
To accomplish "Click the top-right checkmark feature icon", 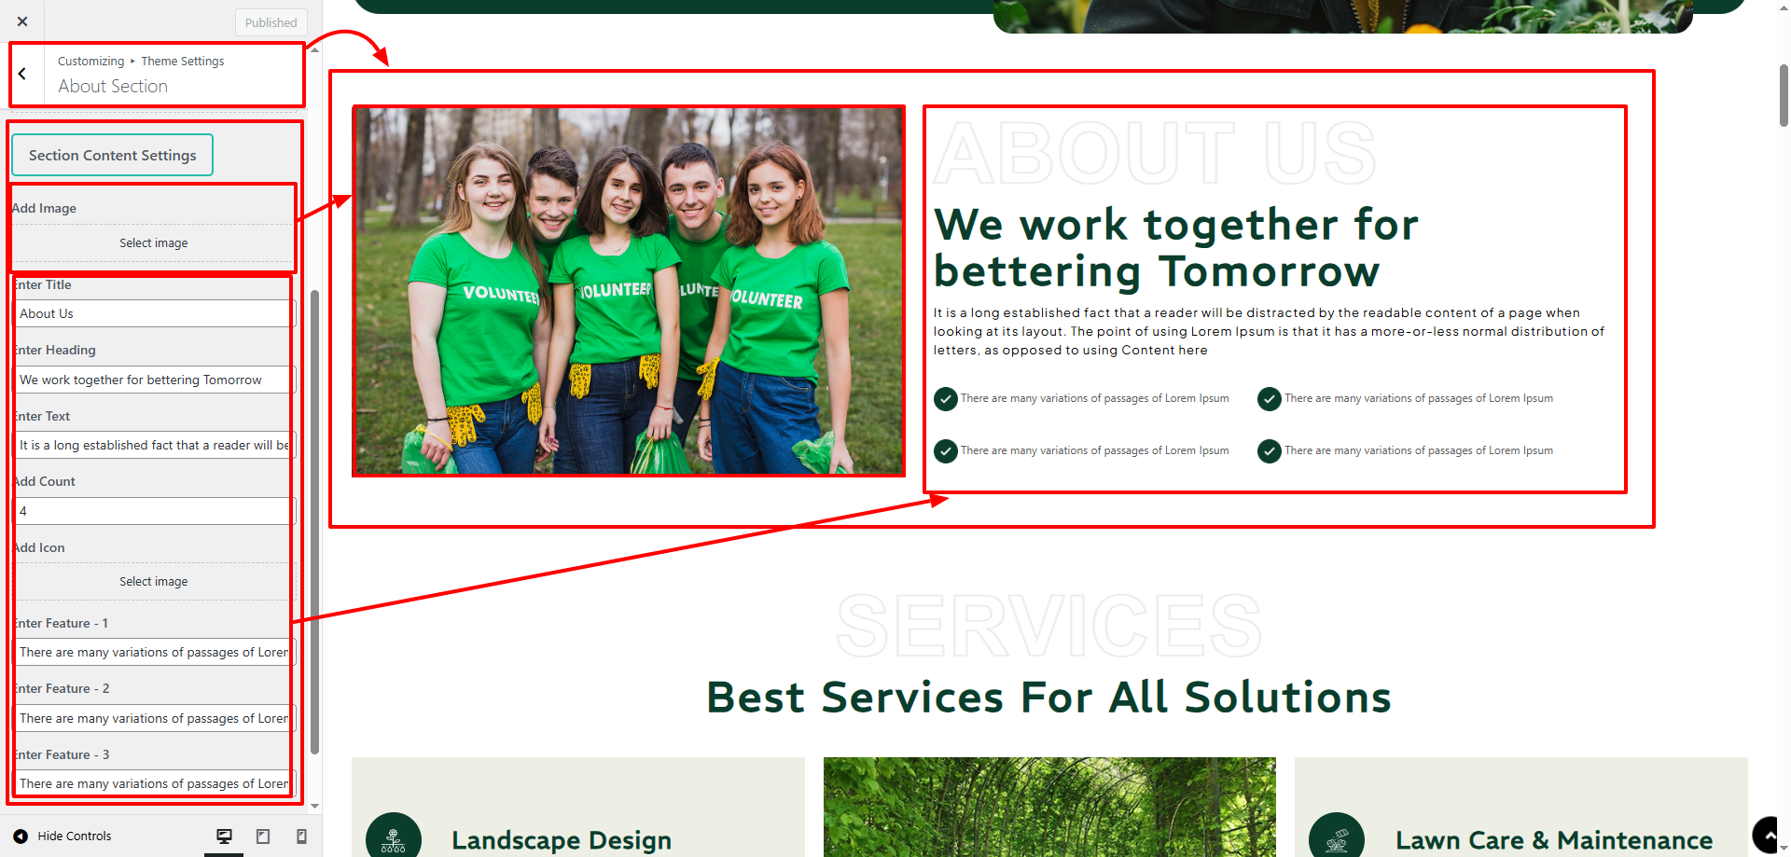I will click(1270, 399).
